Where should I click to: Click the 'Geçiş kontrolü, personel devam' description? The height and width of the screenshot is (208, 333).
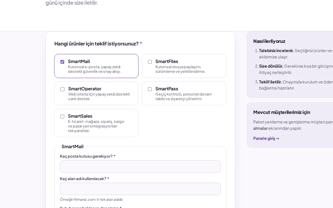(x=184, y=94)
